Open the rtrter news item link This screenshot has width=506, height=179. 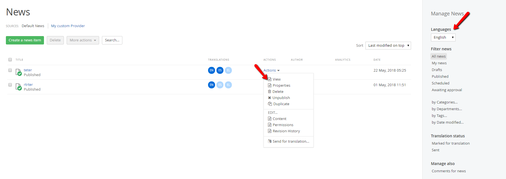coord(28,84)
